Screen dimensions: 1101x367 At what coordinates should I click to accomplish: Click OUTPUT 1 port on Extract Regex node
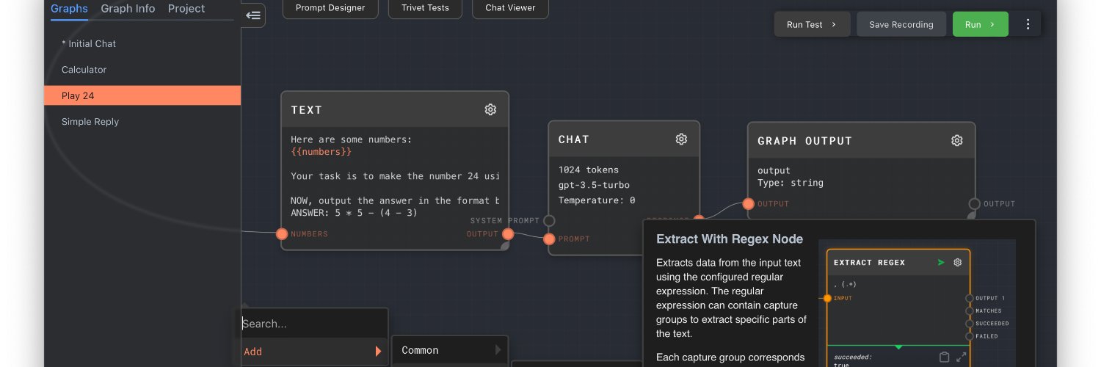(x=970, y=298)
